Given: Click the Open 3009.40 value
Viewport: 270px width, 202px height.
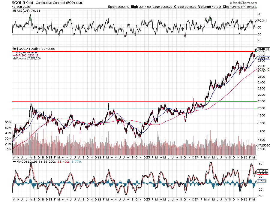Looking at the screenshot, I should coord(118,7).
